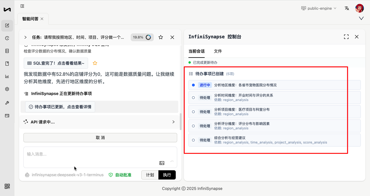
Task: Open the settings gear sidebar icon
Action: (7, 89)
